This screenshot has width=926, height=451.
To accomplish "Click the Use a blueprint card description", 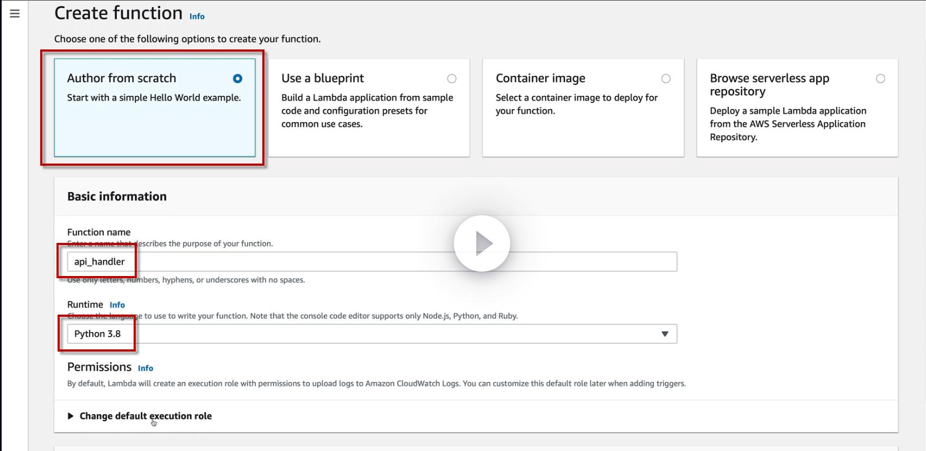I will click(367, 111).
